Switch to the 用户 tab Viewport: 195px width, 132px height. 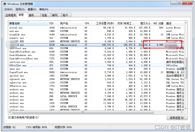66,15
